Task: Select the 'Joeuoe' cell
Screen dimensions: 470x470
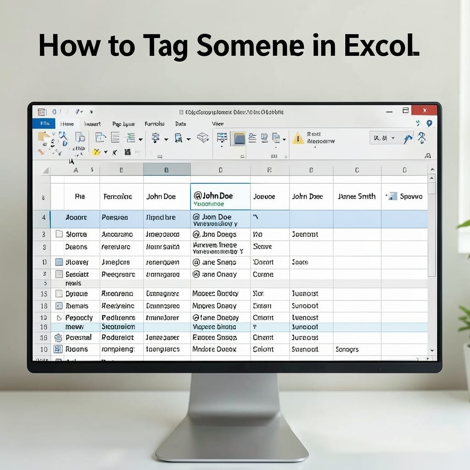Action: [x=270, y=196]
